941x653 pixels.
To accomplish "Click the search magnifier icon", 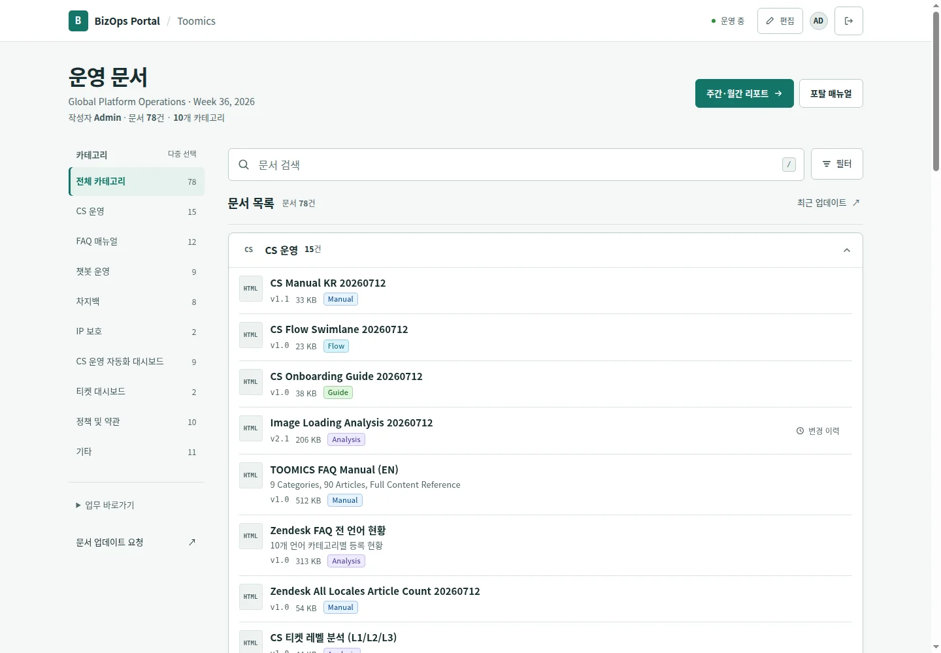I will (x=244, y=165).
